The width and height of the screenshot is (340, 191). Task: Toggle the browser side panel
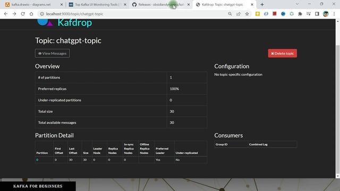pyautogui.click(x=317, y=14)
